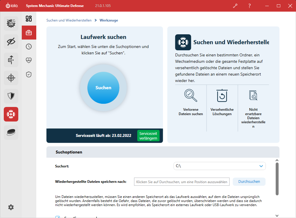The image size is (296, 218).
Task: Open the Toolbox gear icon in sidebar
Action: (x=11, y=24)
